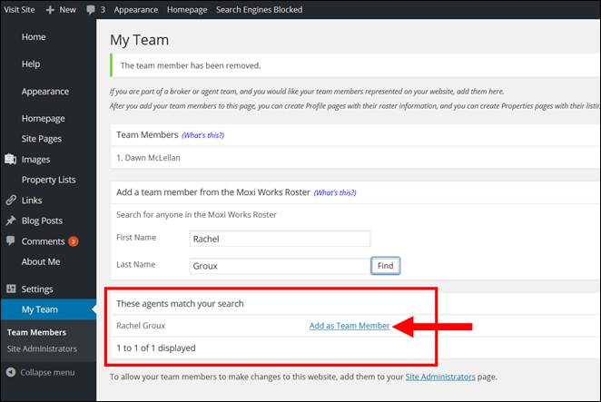The image size is (601, 402).
Task: Click the plus icon beside New
Action: click(x=50, y=9)
